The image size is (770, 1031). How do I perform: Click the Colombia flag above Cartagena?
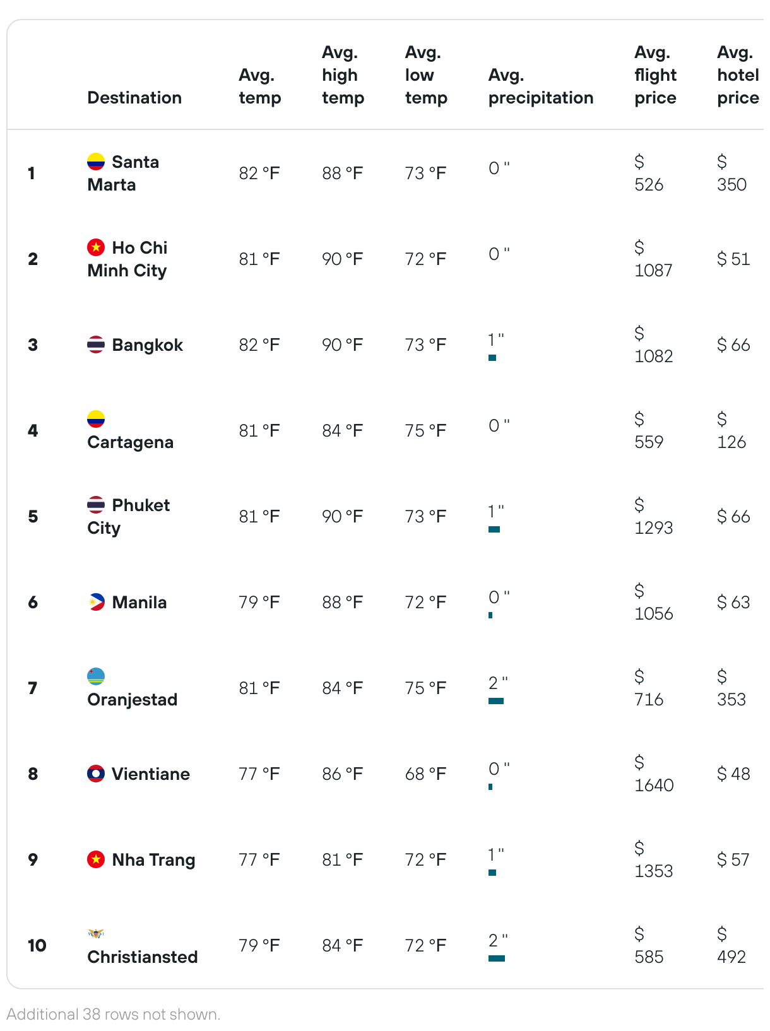click(96, 419)
